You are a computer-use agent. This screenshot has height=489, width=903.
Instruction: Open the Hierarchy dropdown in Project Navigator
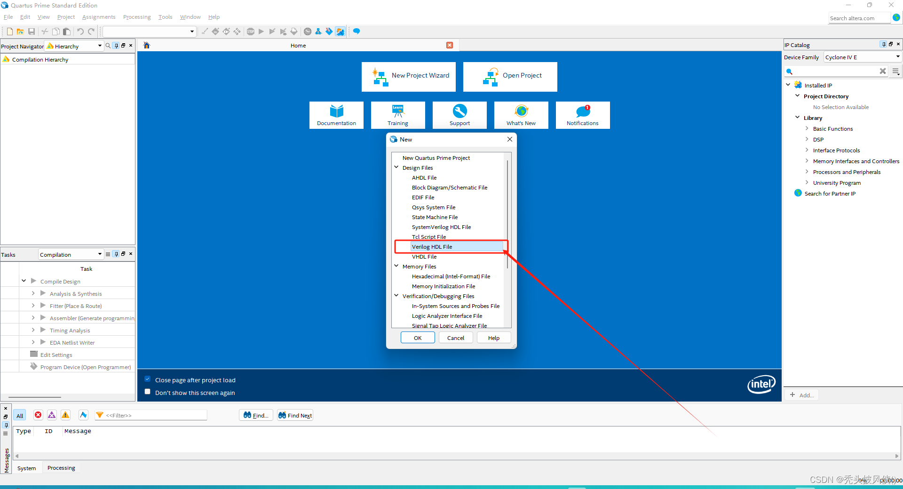coord(74,46)
